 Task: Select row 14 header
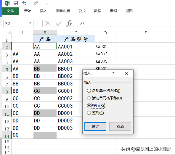(7, 135)
